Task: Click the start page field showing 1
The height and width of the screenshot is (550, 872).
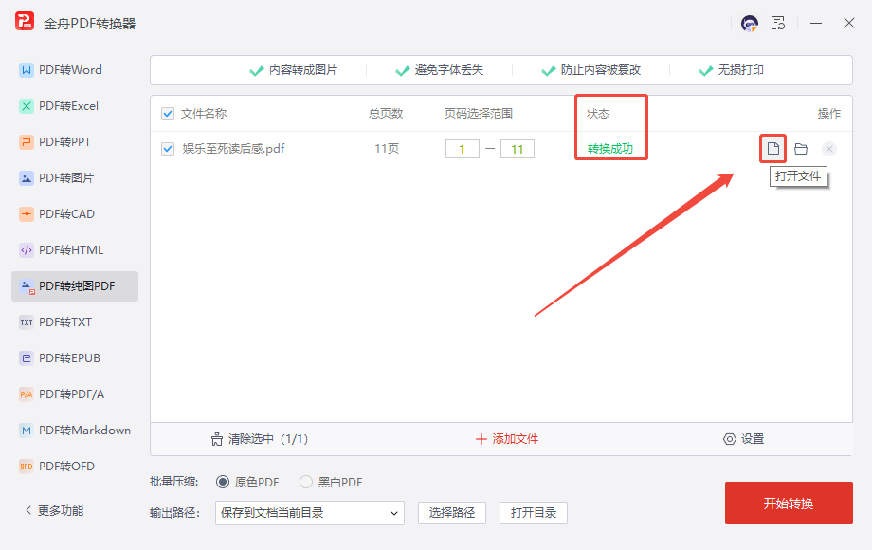Action: coord(463,149)
